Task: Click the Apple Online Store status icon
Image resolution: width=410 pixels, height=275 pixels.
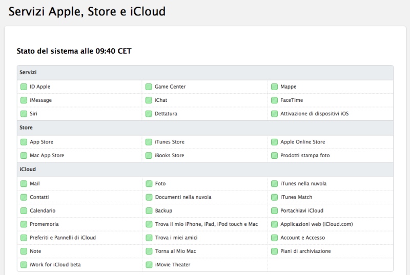Action: 274,142
